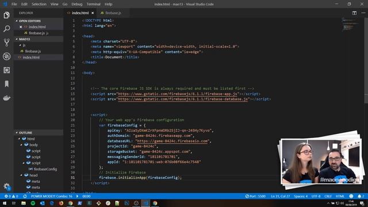This screenshot has width=368, height=207.
Task: Open Windows Action Center in system tray
Action: tap(362, 203)
